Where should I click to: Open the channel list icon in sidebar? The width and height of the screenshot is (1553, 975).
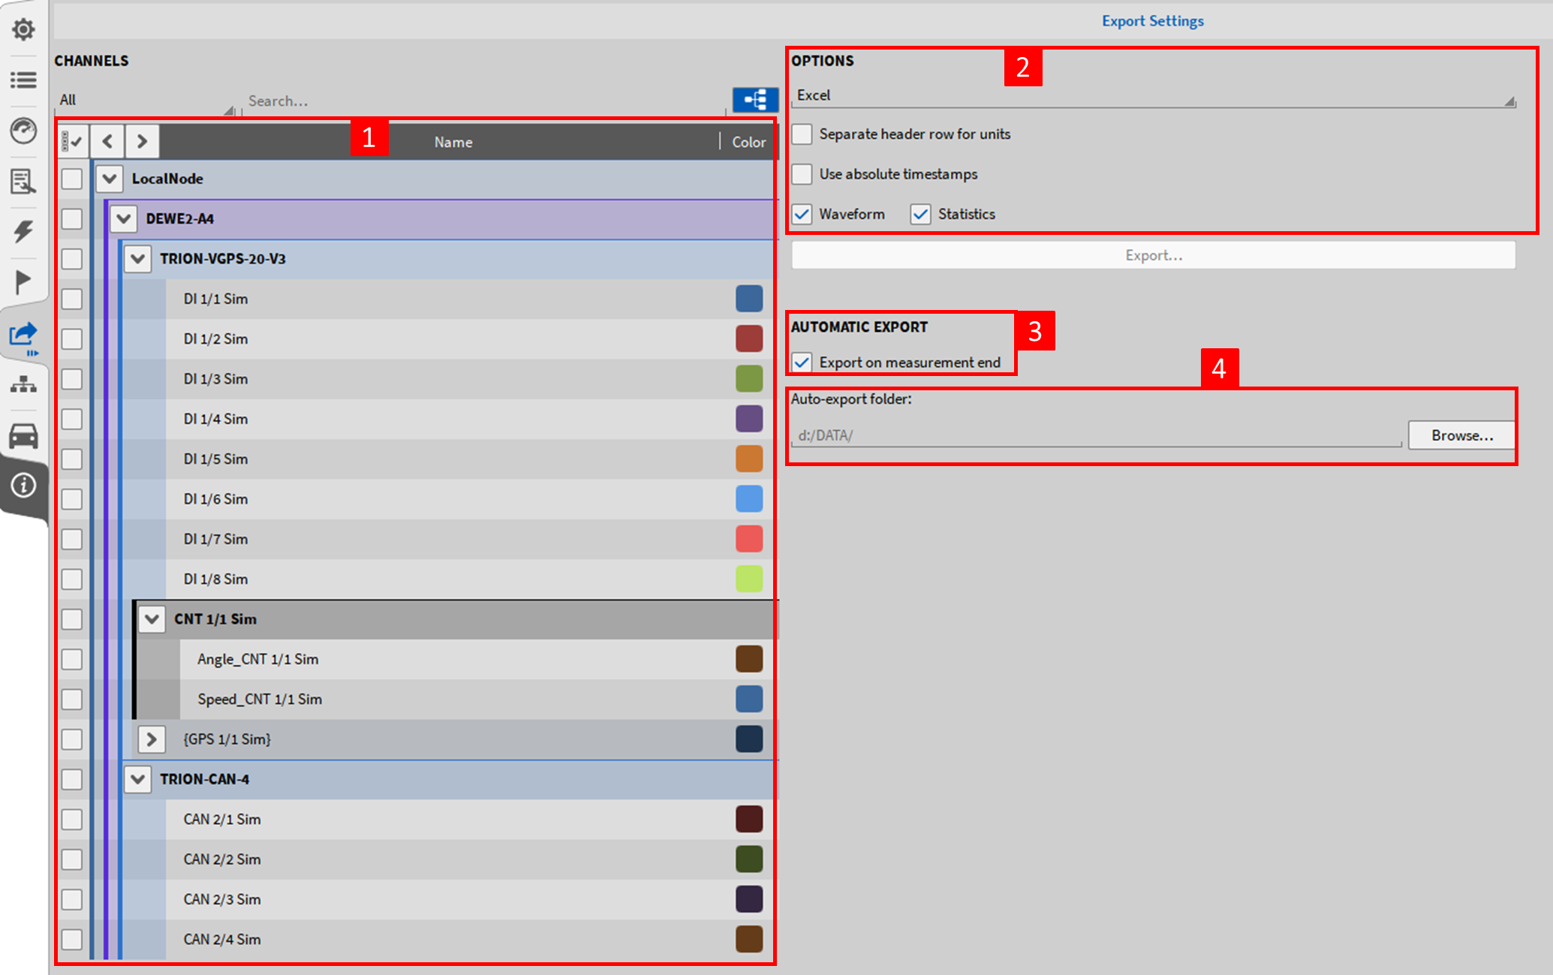(23, 80)
